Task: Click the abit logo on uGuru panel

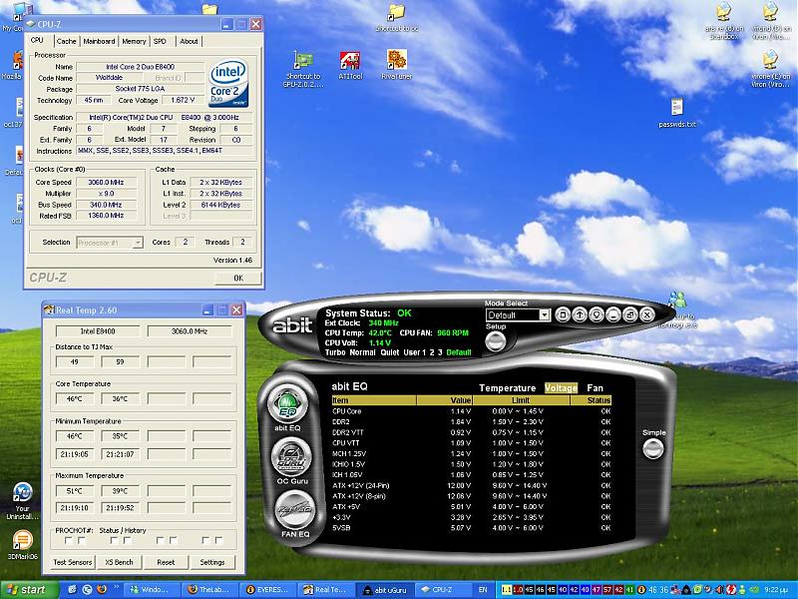Action: click(x=292, y=325)
